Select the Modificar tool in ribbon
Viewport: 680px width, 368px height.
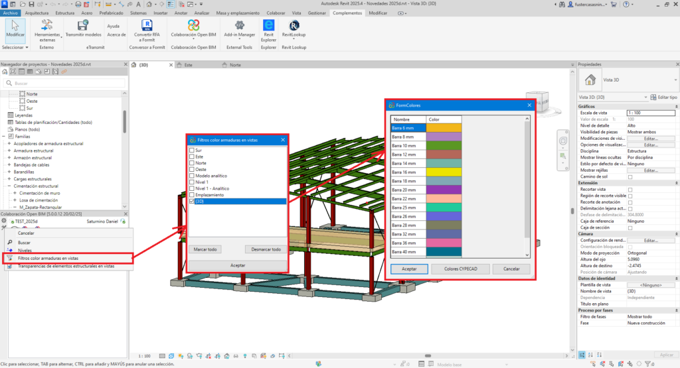tap(15, 29)
